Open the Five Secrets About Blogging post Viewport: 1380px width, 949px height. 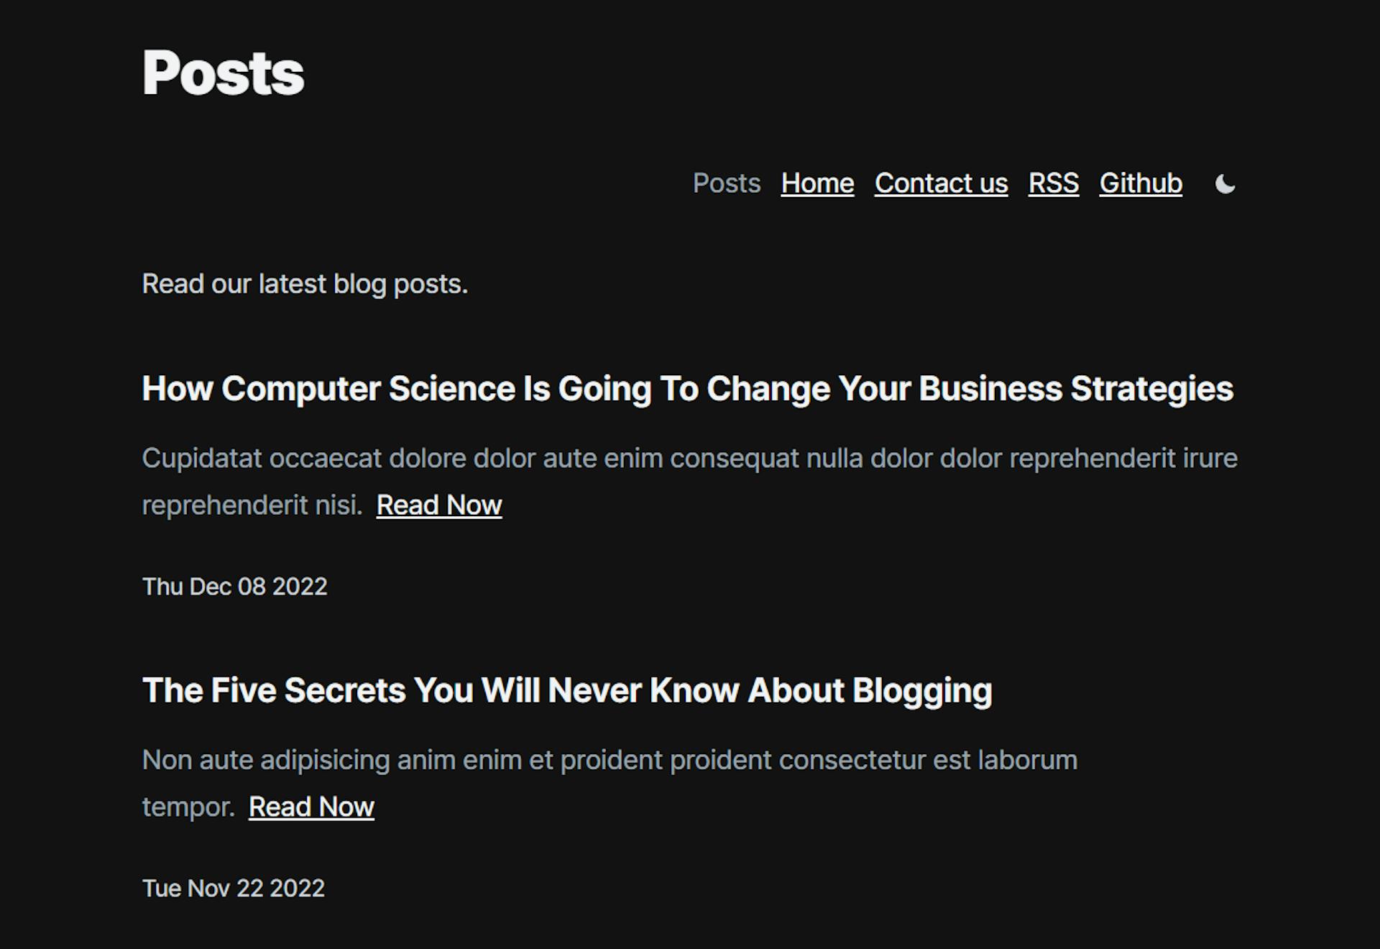point(568,690)
